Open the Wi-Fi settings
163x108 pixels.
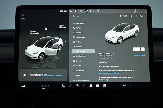[77, 66]
